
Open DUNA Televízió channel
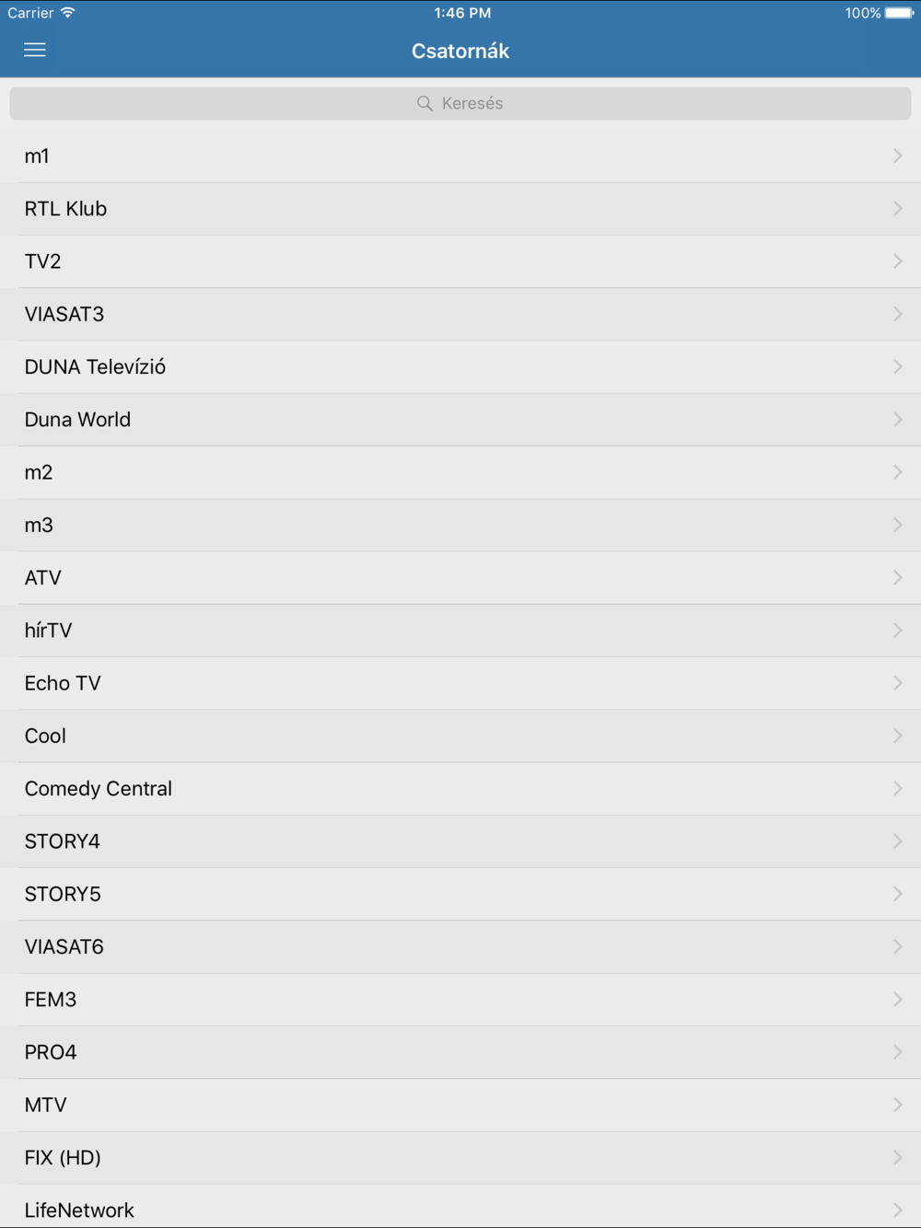tap(95, 367)
